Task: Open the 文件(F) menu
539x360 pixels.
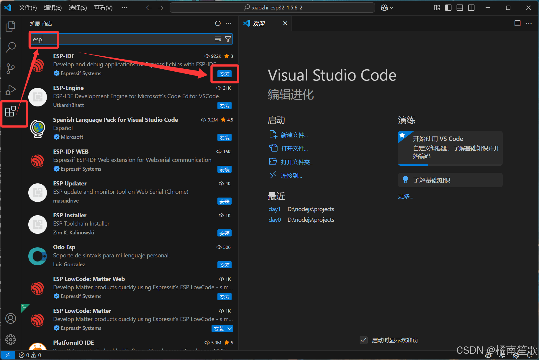Action: point(28,8)
